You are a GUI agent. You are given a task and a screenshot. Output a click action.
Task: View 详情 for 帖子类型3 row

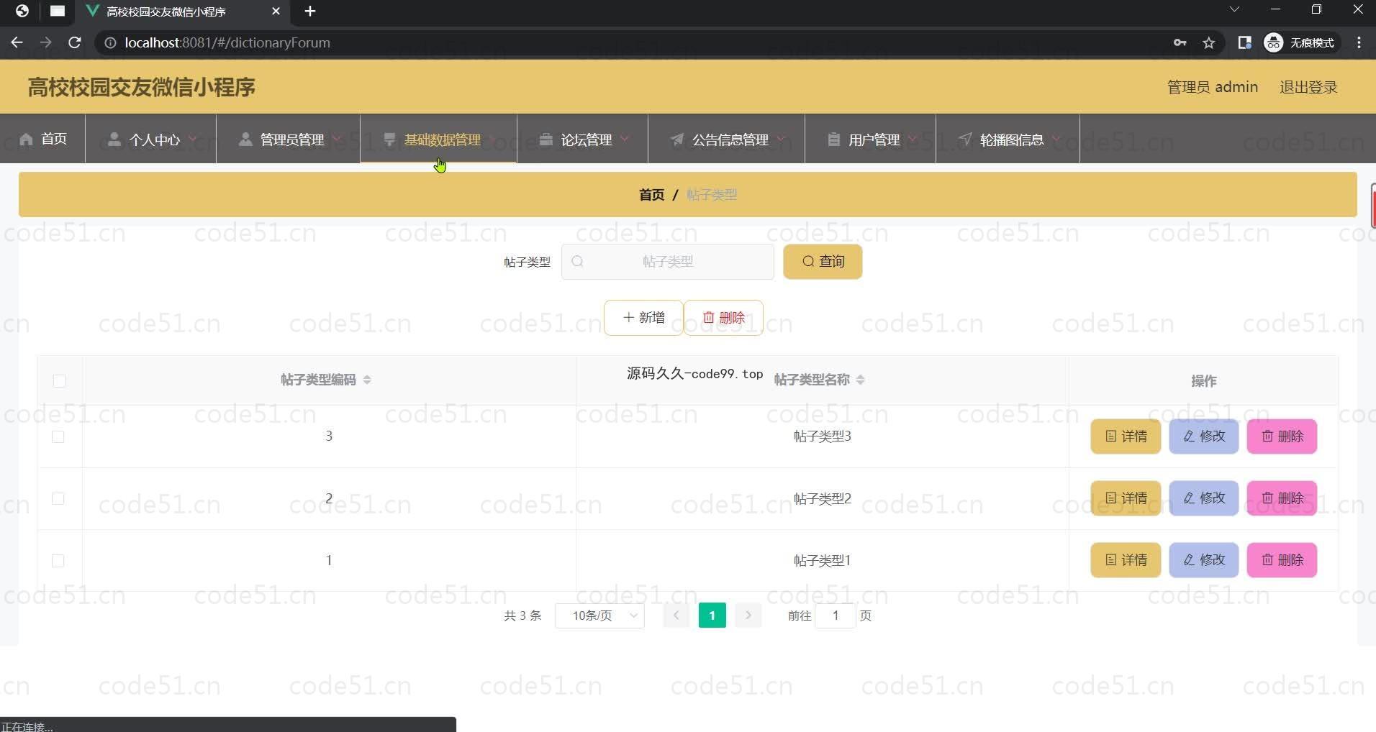click(x=1126, y=436)
